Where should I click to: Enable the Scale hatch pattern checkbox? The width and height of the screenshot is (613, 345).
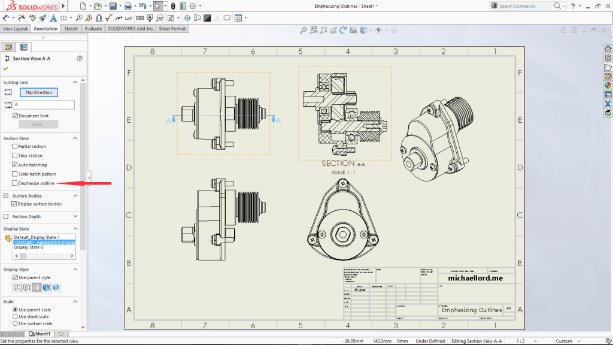pos(15,174)
